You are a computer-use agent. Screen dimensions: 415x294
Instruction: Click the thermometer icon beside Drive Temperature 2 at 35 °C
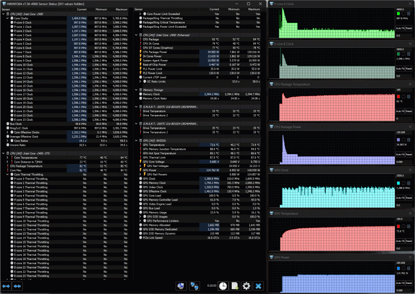[x=140, y=132]
